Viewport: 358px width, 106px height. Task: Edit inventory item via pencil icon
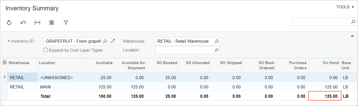pos(113,41)
